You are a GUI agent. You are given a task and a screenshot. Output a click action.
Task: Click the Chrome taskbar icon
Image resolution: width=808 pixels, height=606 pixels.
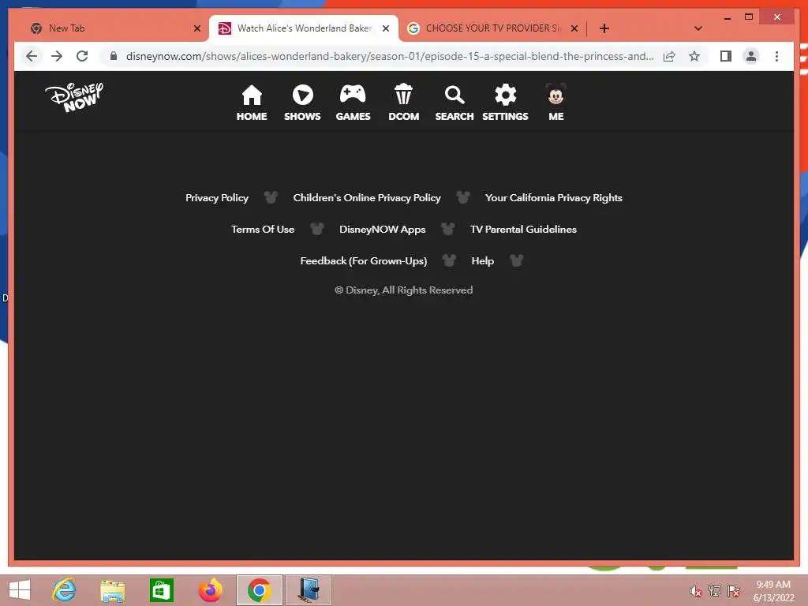[259, 590]
